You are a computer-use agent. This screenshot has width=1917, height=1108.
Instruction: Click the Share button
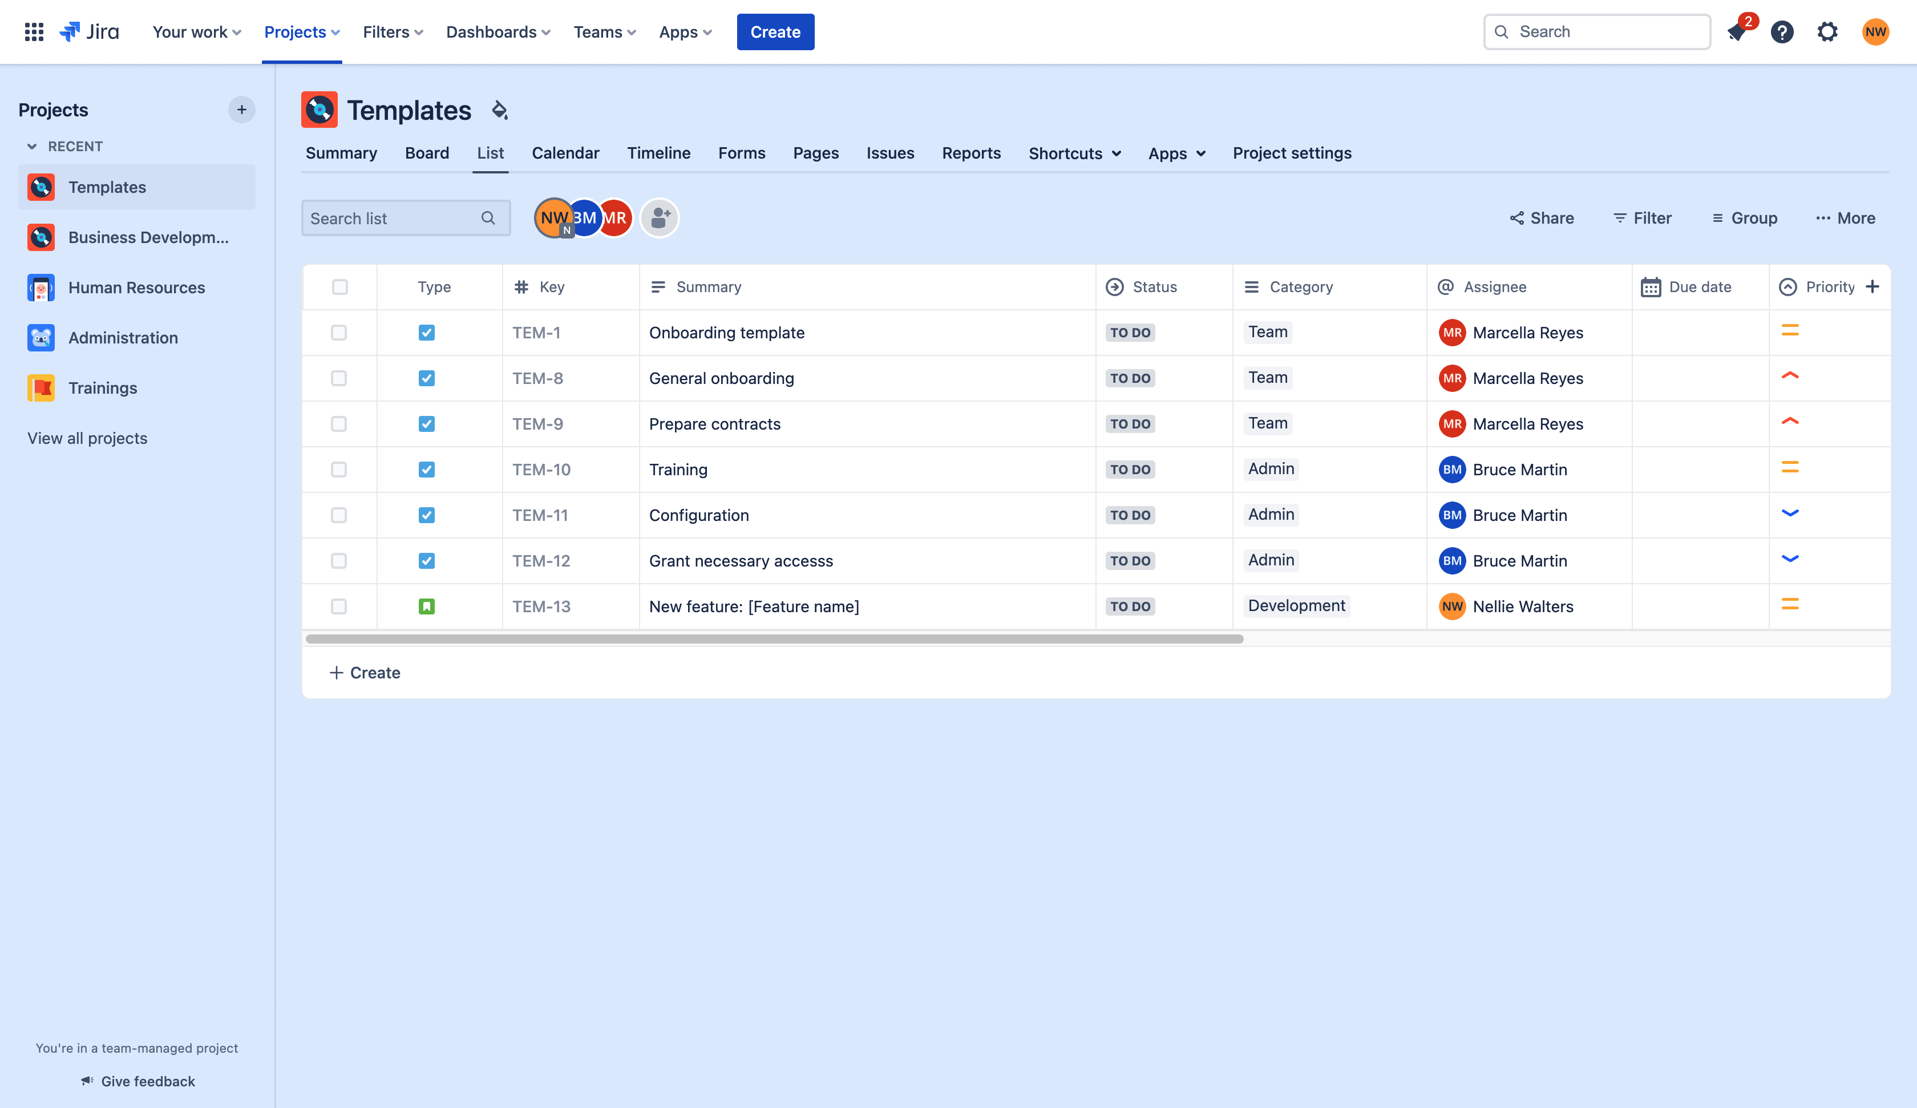(x=1542, y=219)
